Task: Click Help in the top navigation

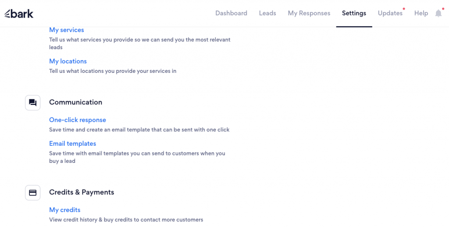Action: coord(421,13)
